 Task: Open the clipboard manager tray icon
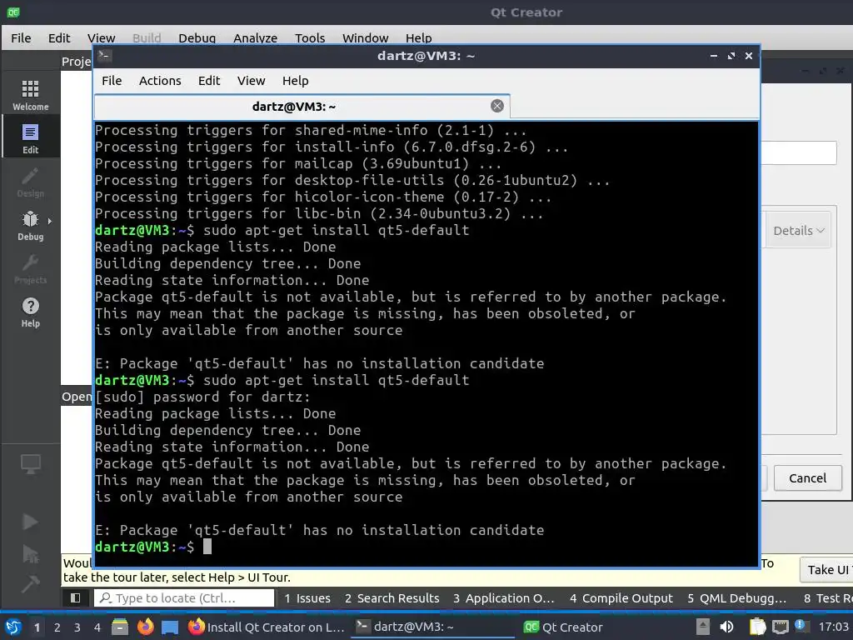point(758,627)
